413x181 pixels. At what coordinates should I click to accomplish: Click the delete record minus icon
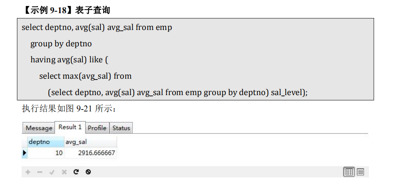[x=40, y=172]
